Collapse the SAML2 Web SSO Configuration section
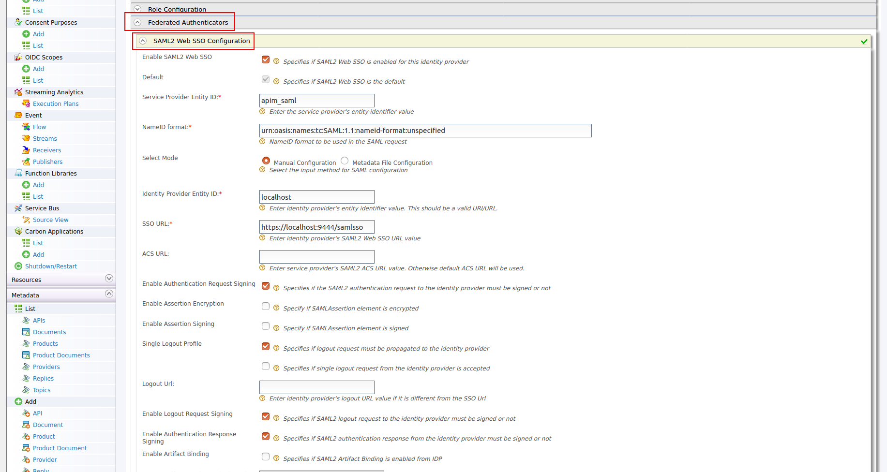 (143, 41)
